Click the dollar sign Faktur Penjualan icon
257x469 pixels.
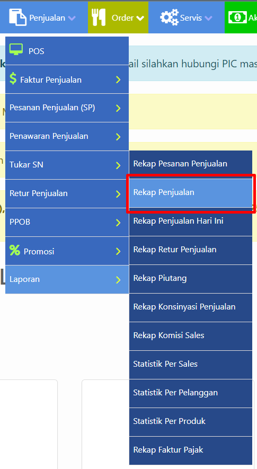pos(13,78)
